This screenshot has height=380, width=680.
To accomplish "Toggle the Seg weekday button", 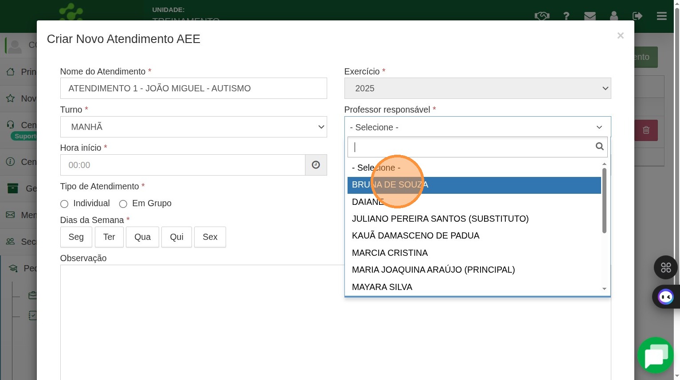I will [76, 237].
